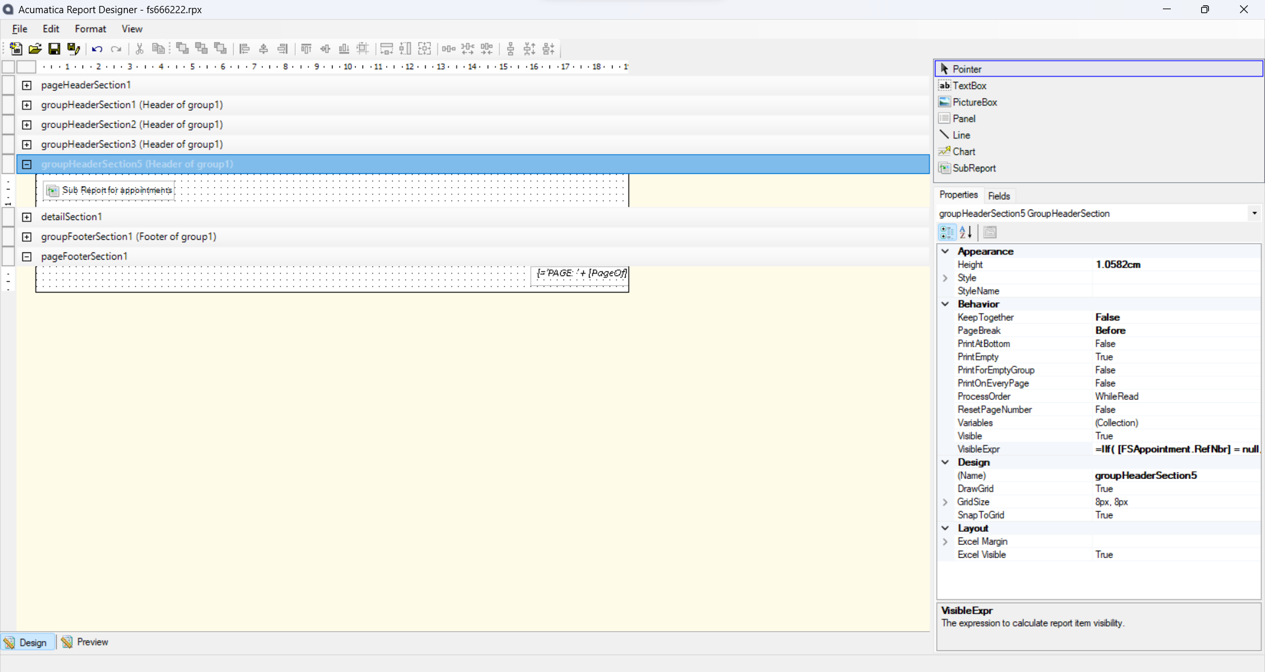Click the Property Pages icon
Image resolution: width=1265 pixels, height=672 pixels.
(990, 232)
